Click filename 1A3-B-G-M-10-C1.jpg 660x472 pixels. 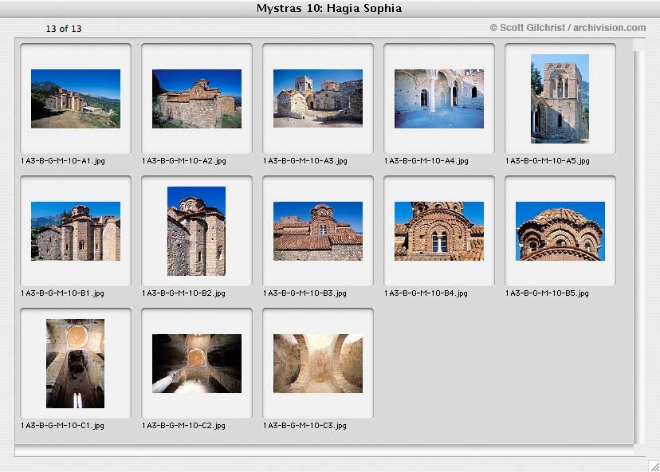coord(62,426)
